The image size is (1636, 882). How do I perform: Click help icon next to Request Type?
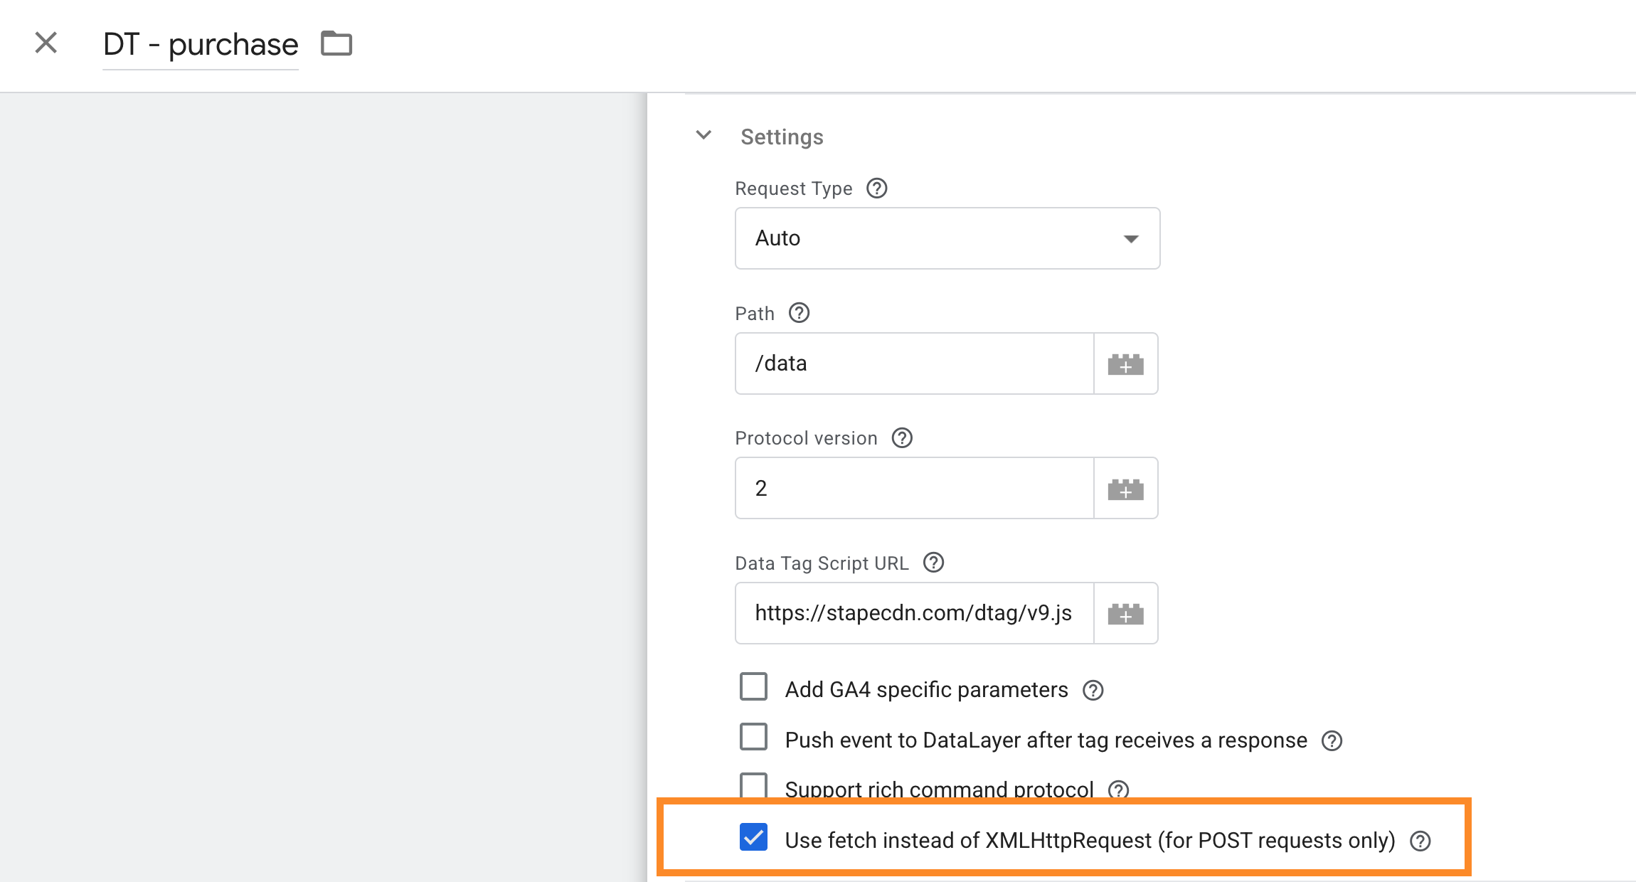point(876,188)
